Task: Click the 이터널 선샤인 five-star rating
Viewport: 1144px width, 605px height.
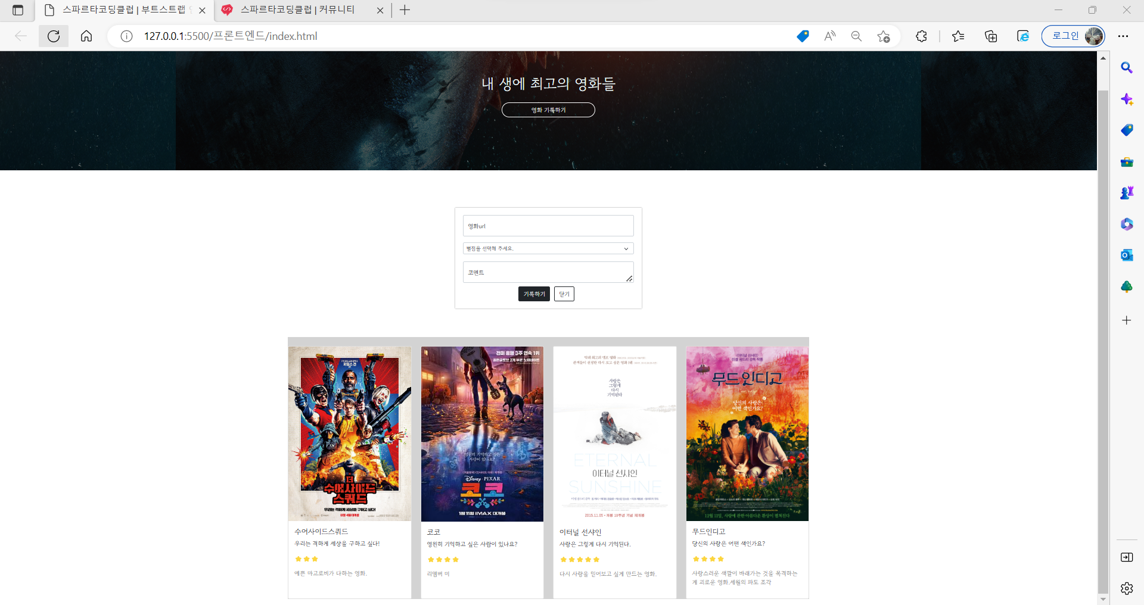Action: click(580, 559)
